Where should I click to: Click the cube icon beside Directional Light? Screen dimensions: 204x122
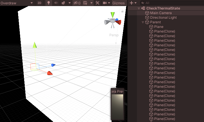click(x=147, y=18)
